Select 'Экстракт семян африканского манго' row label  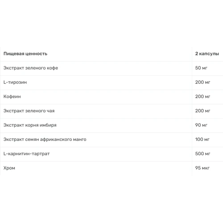point(45,140)
